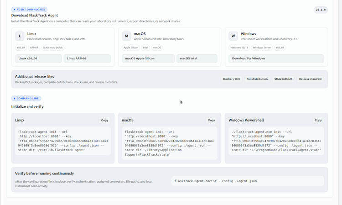Click 'Apple Silicon and Intel laboratory Macs' text
Screen dimensions: 342x205
[159, 39]
